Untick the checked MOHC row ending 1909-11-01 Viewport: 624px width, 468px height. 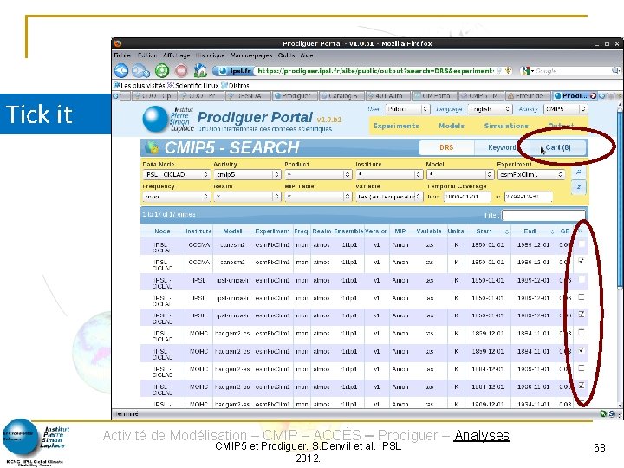pyautogui.click(x=582, y=385)
